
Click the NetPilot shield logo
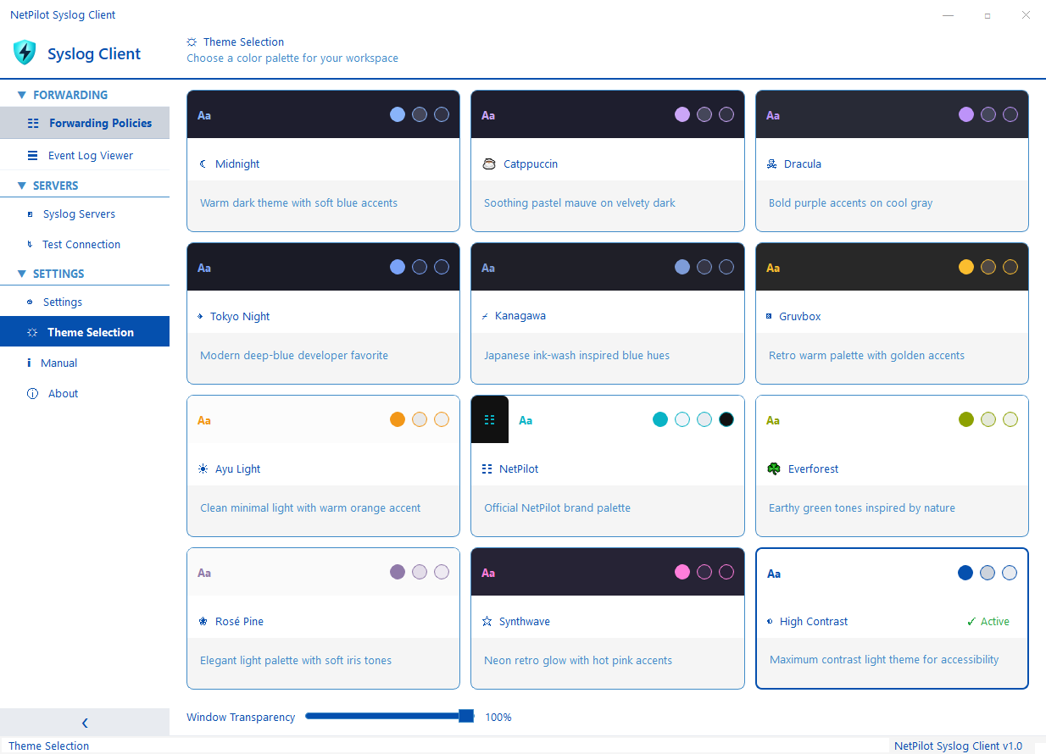[x=25, y=53]
